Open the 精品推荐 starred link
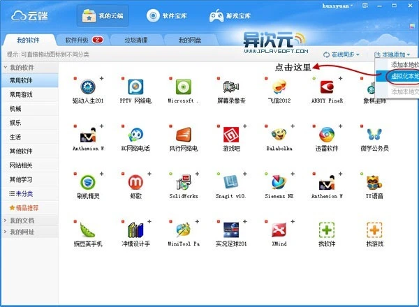This screenshot has width=419, height=307. [x=30, y=208]
